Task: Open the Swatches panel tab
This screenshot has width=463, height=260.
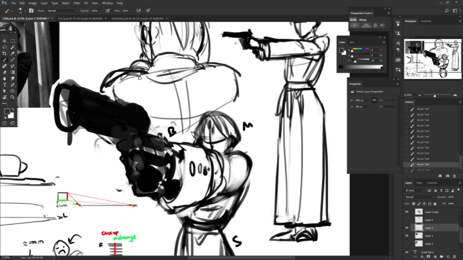Action: [x=426, y=21]
